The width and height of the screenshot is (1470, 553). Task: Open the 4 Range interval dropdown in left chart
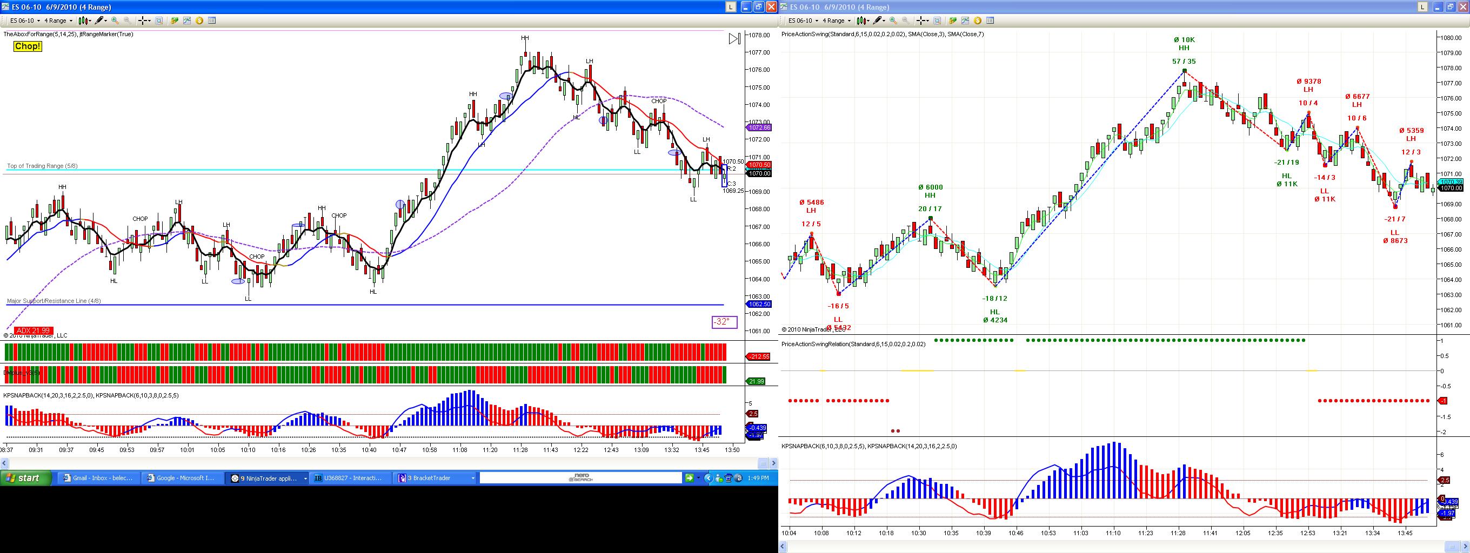[59, 21]
